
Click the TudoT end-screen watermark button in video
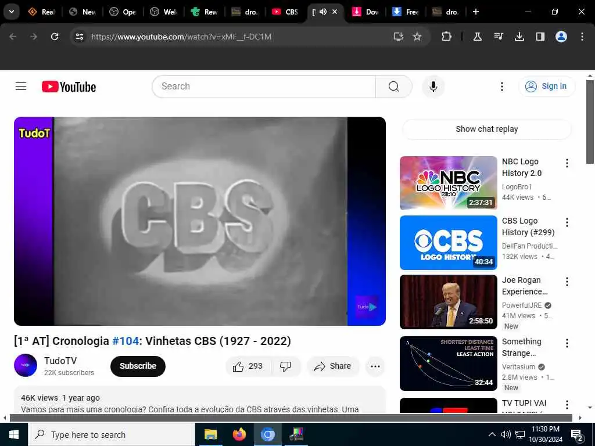pyautogui.click(x=367, y=307)
